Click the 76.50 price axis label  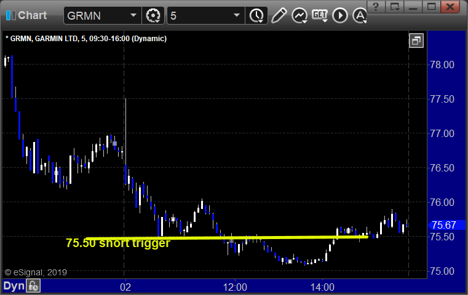coord(442,168)
